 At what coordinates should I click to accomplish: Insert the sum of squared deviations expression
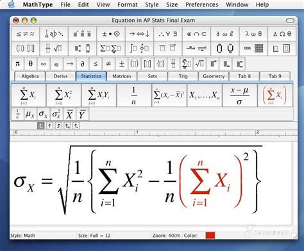click(x=169, y=95)
